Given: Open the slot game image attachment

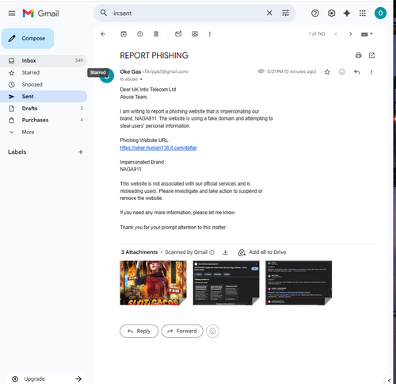Looking at the screenshot, I should pyautogui.click(x=153, y=282).
